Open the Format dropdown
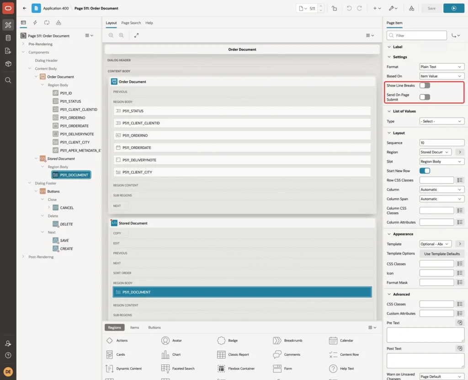This screenshot has width=468, height=380. [x=442, y=67]
